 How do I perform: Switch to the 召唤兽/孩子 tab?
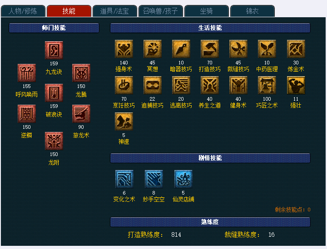[161, 11]
